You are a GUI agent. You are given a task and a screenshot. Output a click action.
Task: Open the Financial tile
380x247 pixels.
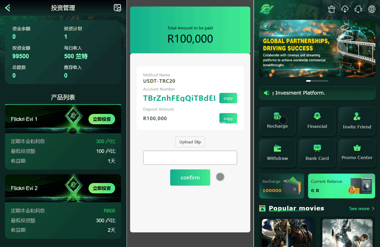[x=317, y=121]
